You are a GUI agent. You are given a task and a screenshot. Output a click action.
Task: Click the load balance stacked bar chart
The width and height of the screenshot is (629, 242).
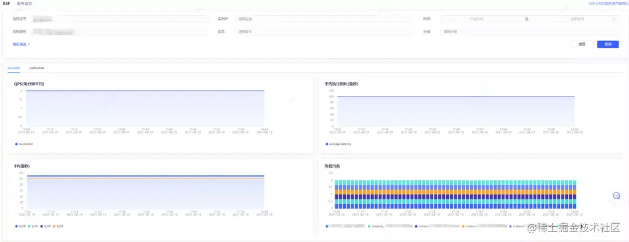(x=455, y=194)
